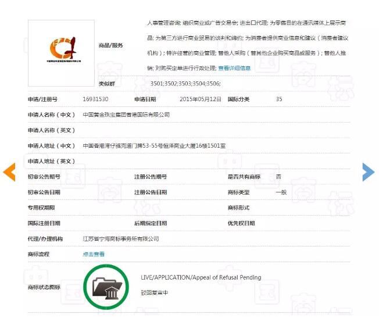Viewport: 379px width, 318px height.
Task: Click the 商品/服务 label
Action: click(x=110, y=45)
